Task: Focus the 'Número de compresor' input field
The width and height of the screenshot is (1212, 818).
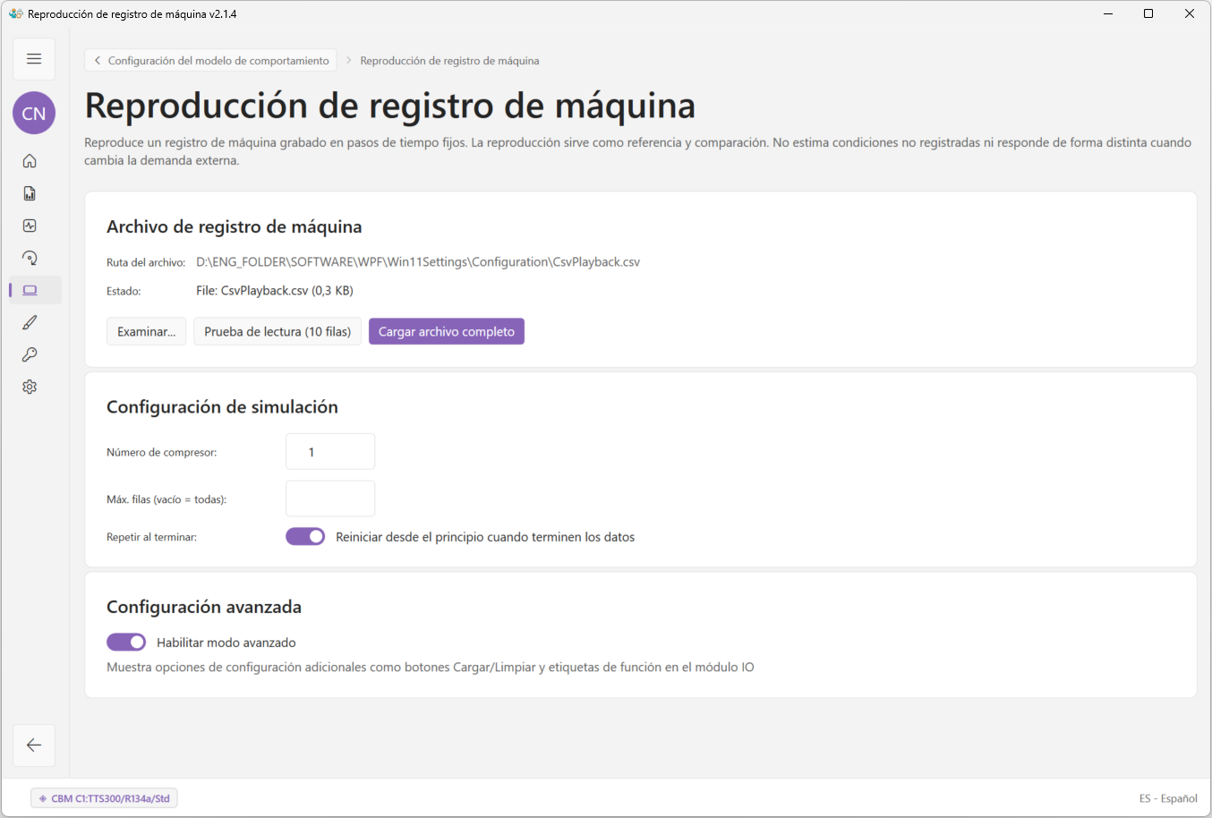Action: coord(330,452)
